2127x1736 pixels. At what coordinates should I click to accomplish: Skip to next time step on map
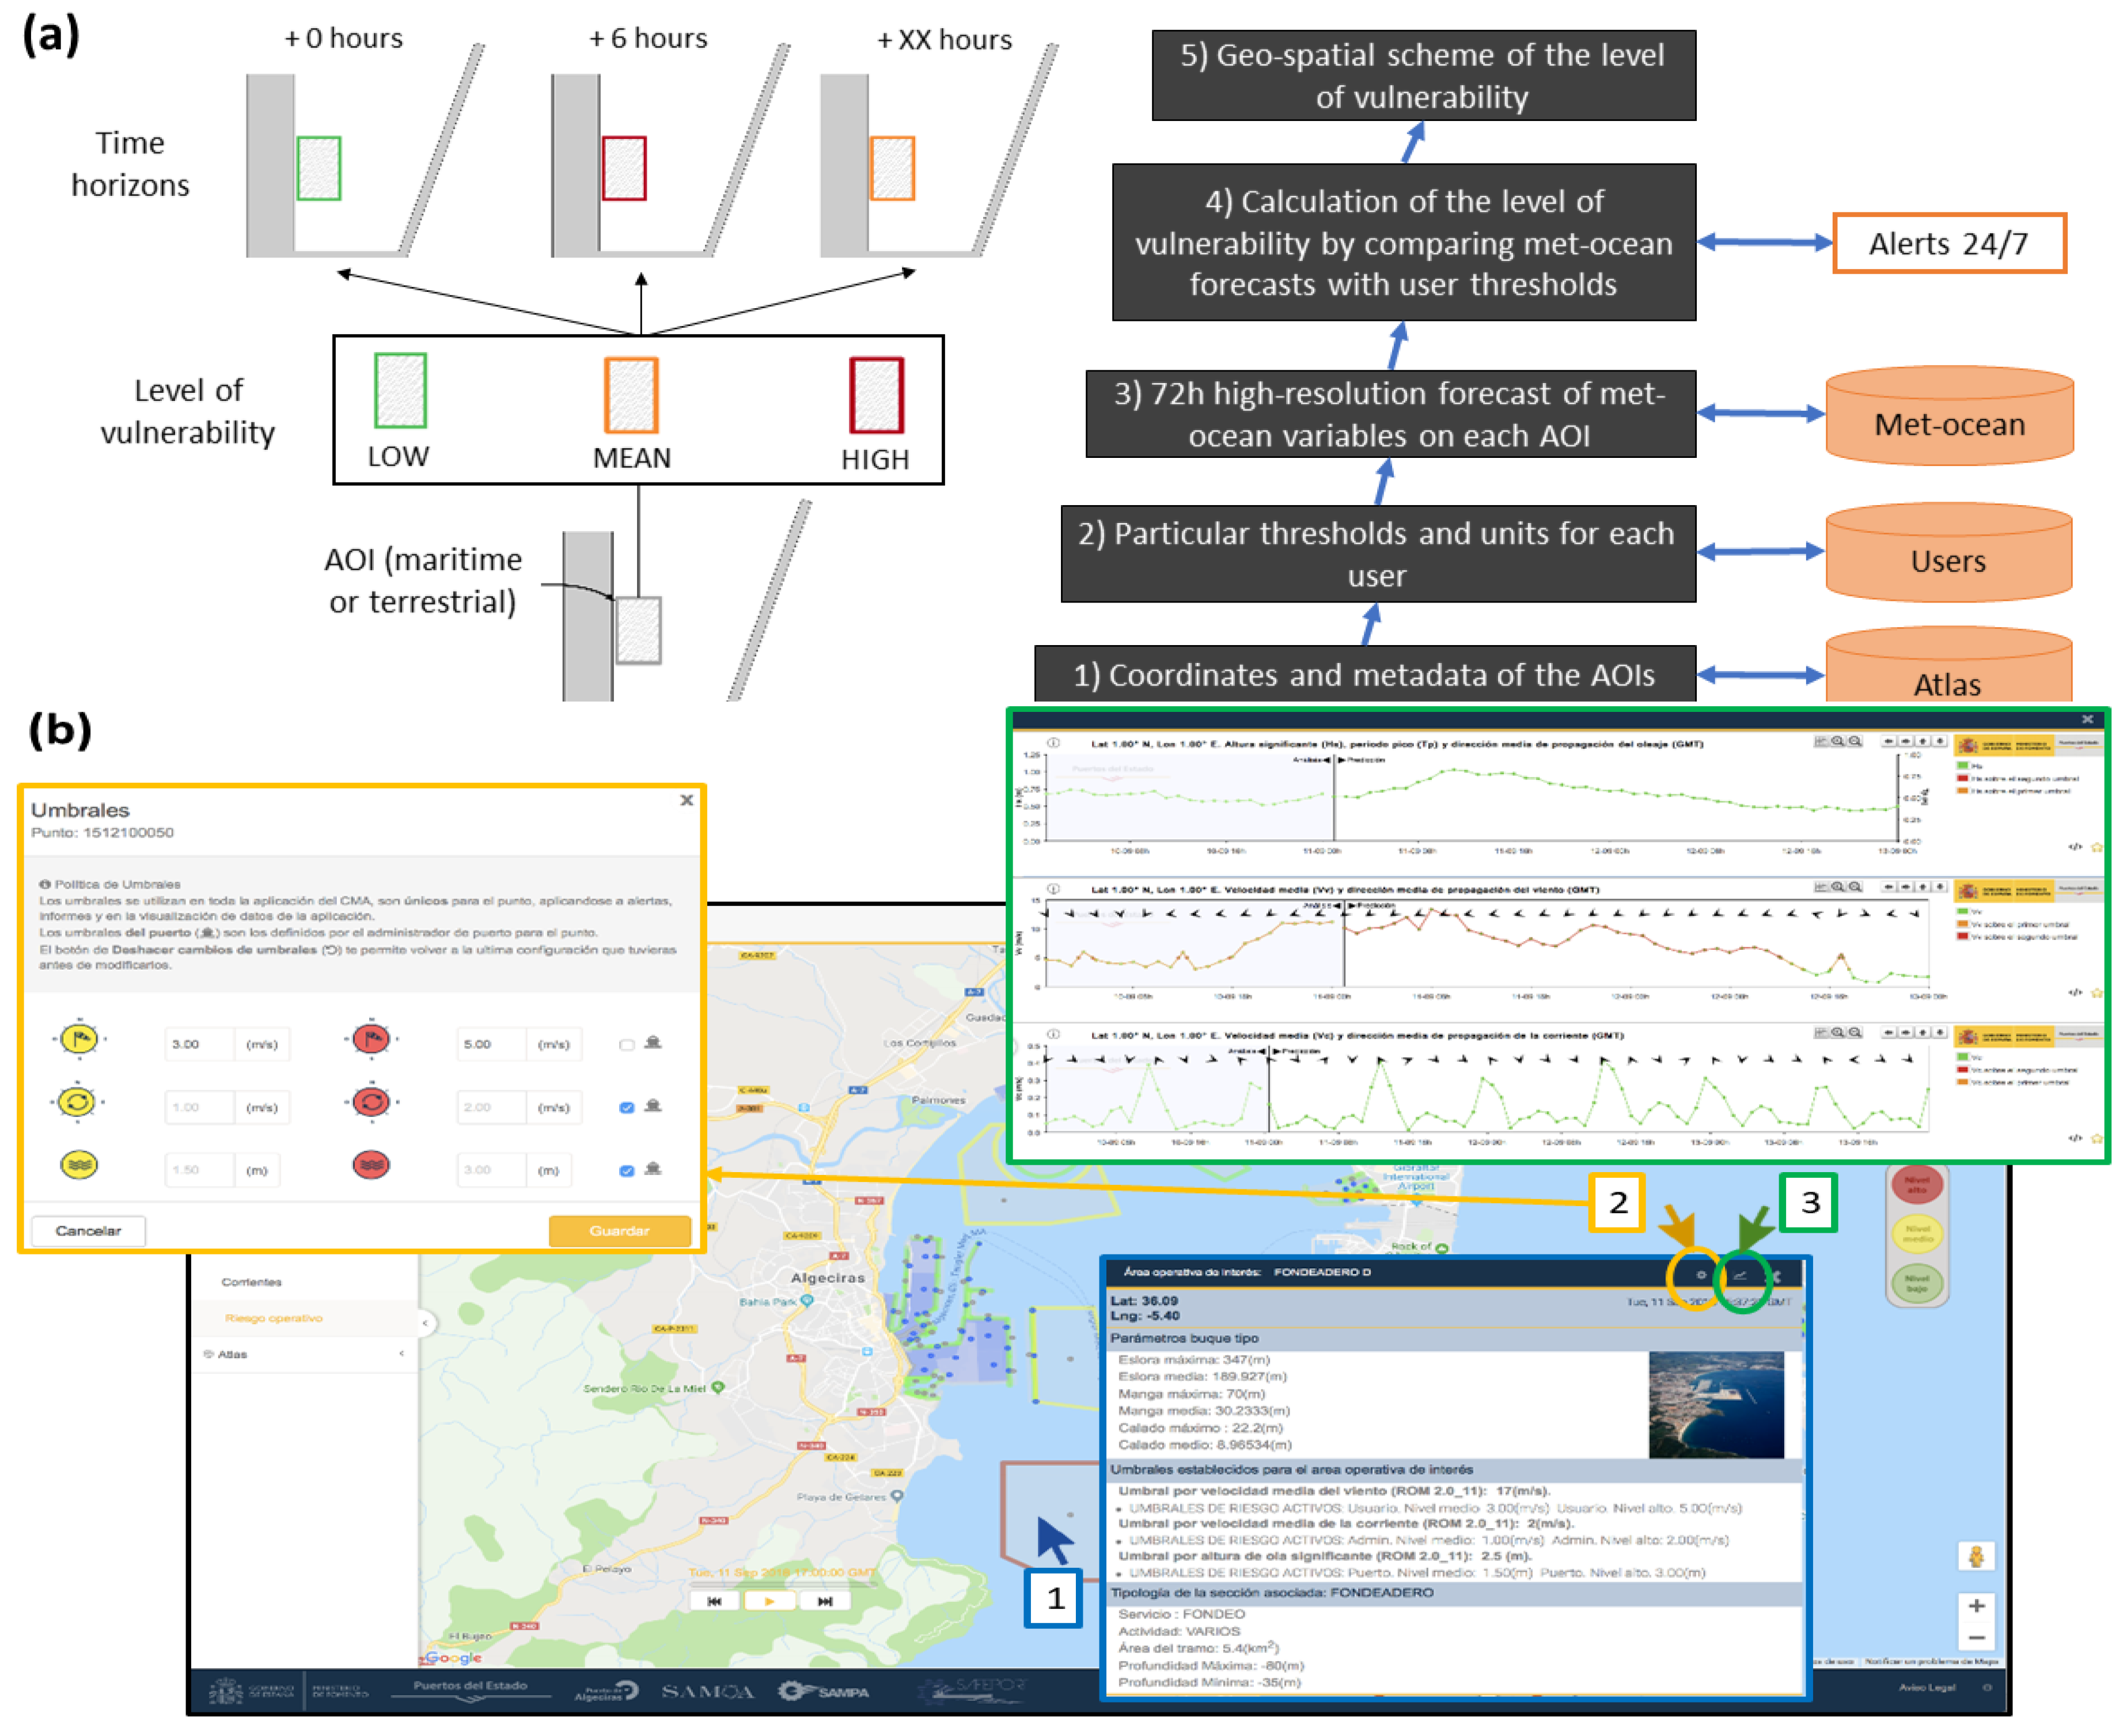click(x=825, y=1601)
